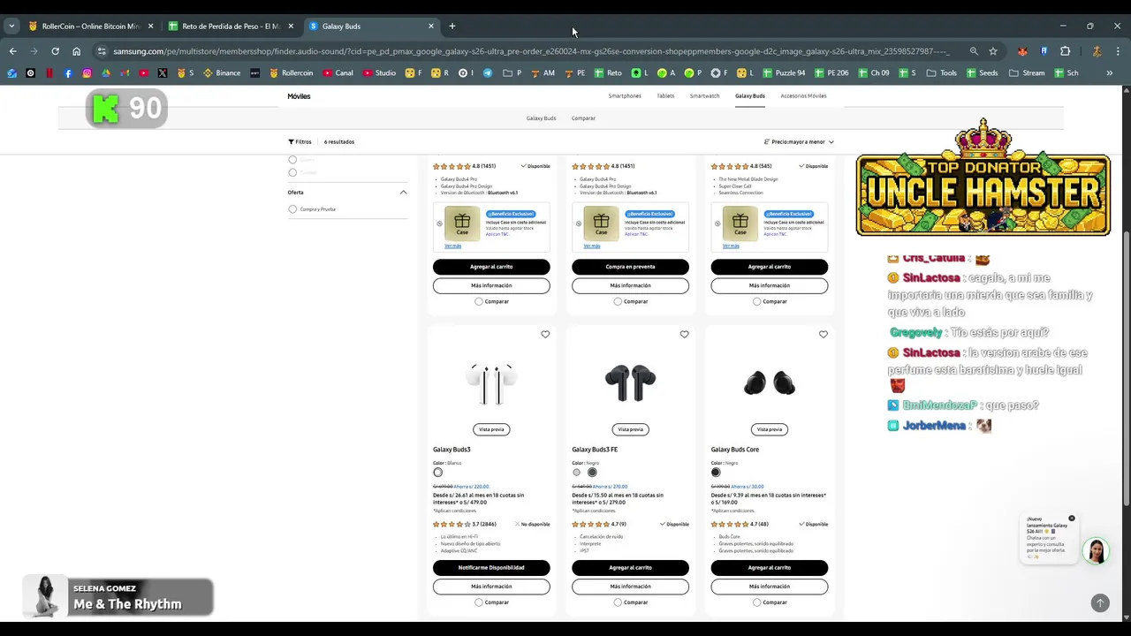Switch to the Reto de Perdida de Peso tab
This screenshot has height=636, width=1131.
click(231, 26)
